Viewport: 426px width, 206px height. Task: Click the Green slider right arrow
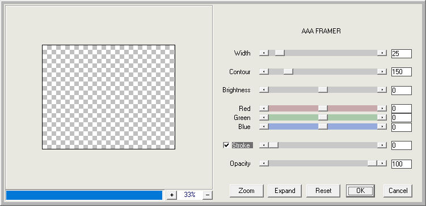pyautogui.click(x=382, y=118)
